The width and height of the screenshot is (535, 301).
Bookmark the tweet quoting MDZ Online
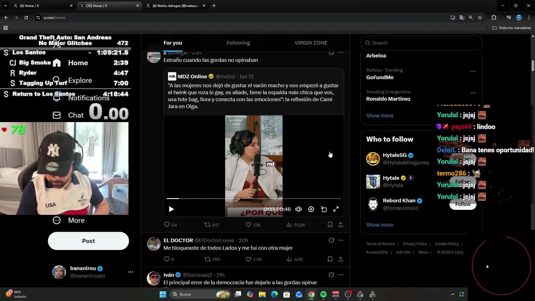(330, 224)
